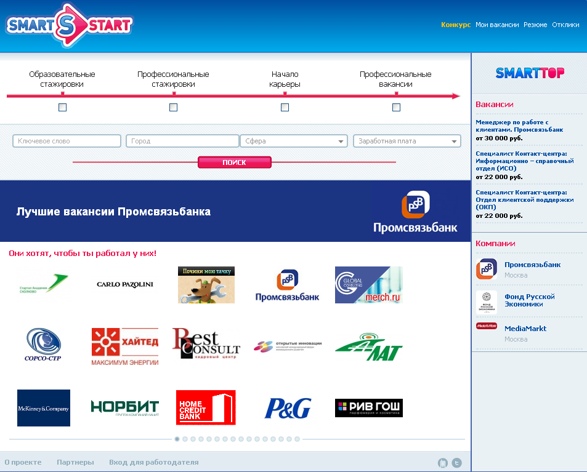Select the dog-with-wrench car repair logo
This screenshot has width=587, height=472.
pos(206,285)
